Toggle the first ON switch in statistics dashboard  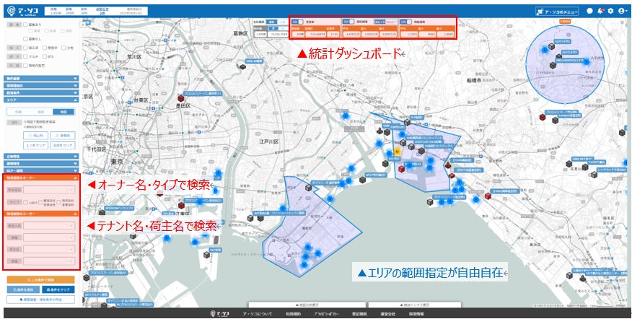pyautogui.click(x=297, y=22)
